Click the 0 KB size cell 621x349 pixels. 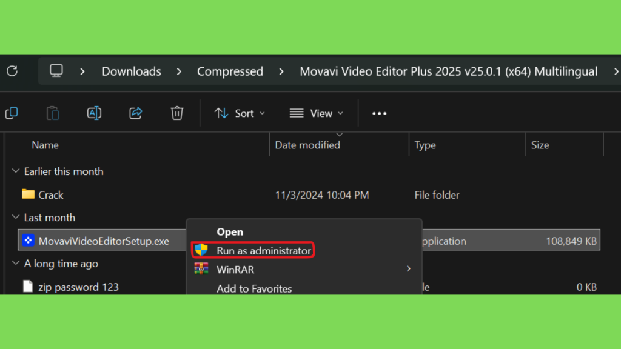pos(586,287)
